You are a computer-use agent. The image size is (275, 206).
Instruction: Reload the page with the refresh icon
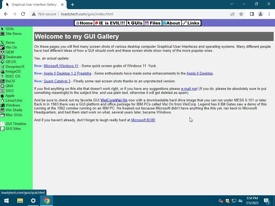pos(23,14)
